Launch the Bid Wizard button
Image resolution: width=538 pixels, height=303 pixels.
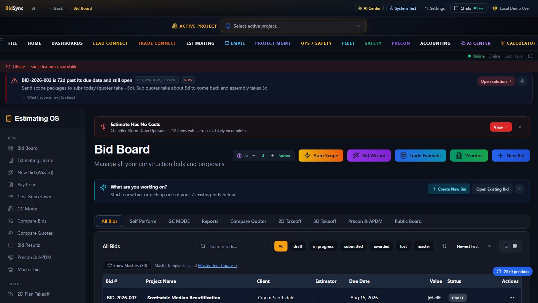369,156
